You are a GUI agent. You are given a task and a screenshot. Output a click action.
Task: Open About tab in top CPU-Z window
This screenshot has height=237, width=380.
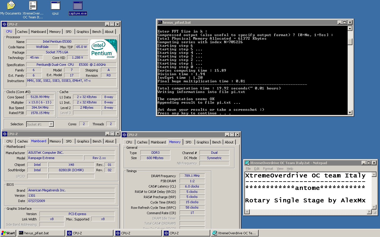coord(109,32)
